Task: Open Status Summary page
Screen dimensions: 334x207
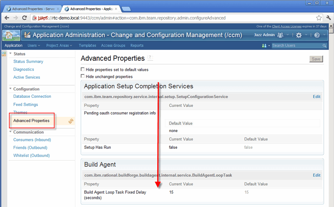Action: tap(28, 62)
